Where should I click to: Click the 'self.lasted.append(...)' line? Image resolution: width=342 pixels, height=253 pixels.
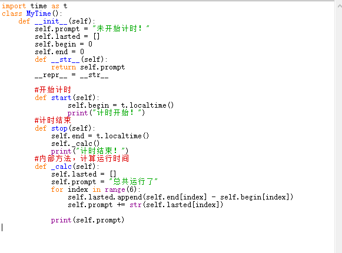click(180, 197)
